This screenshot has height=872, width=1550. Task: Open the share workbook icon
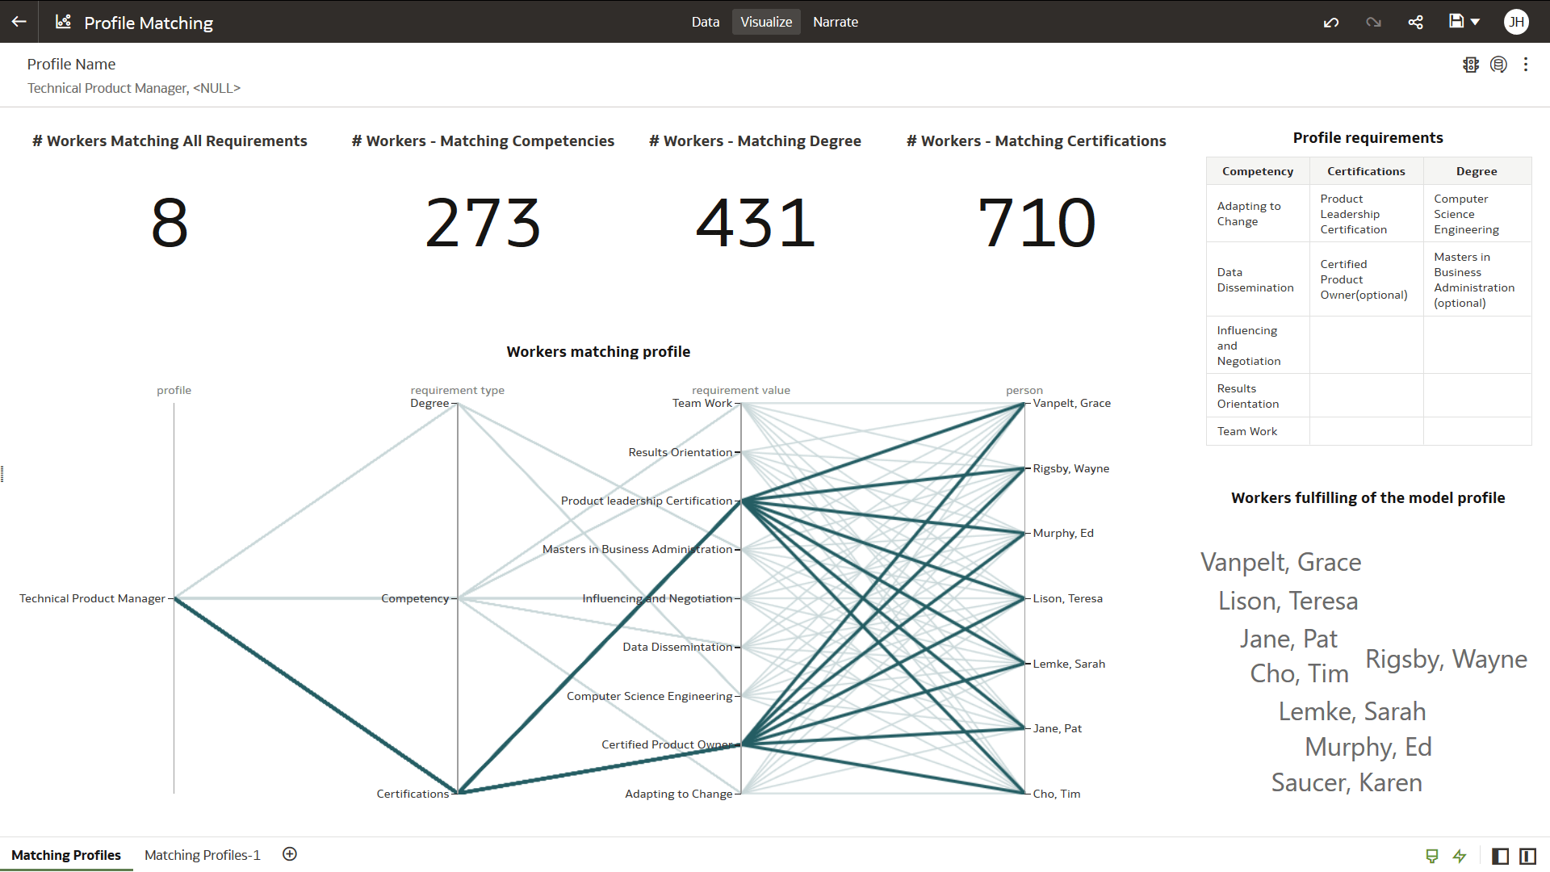click(x=1415, y=22)
